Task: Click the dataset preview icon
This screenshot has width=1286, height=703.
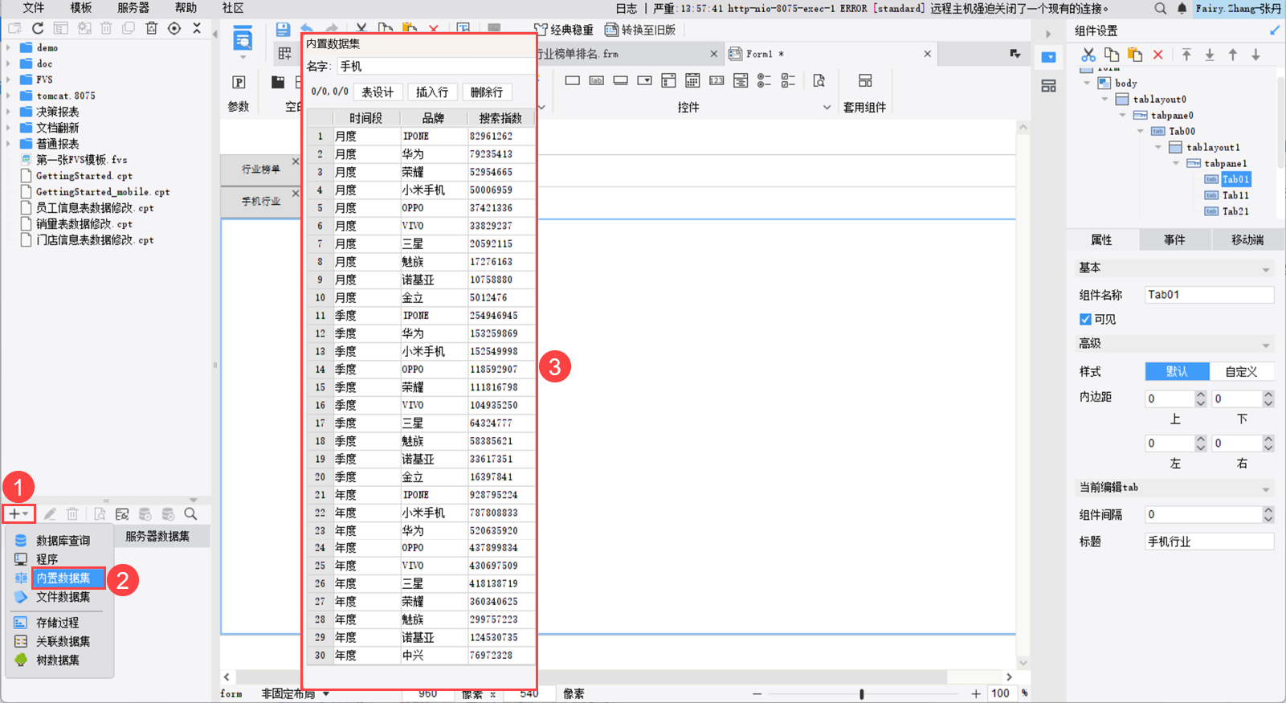Action: 100,514
